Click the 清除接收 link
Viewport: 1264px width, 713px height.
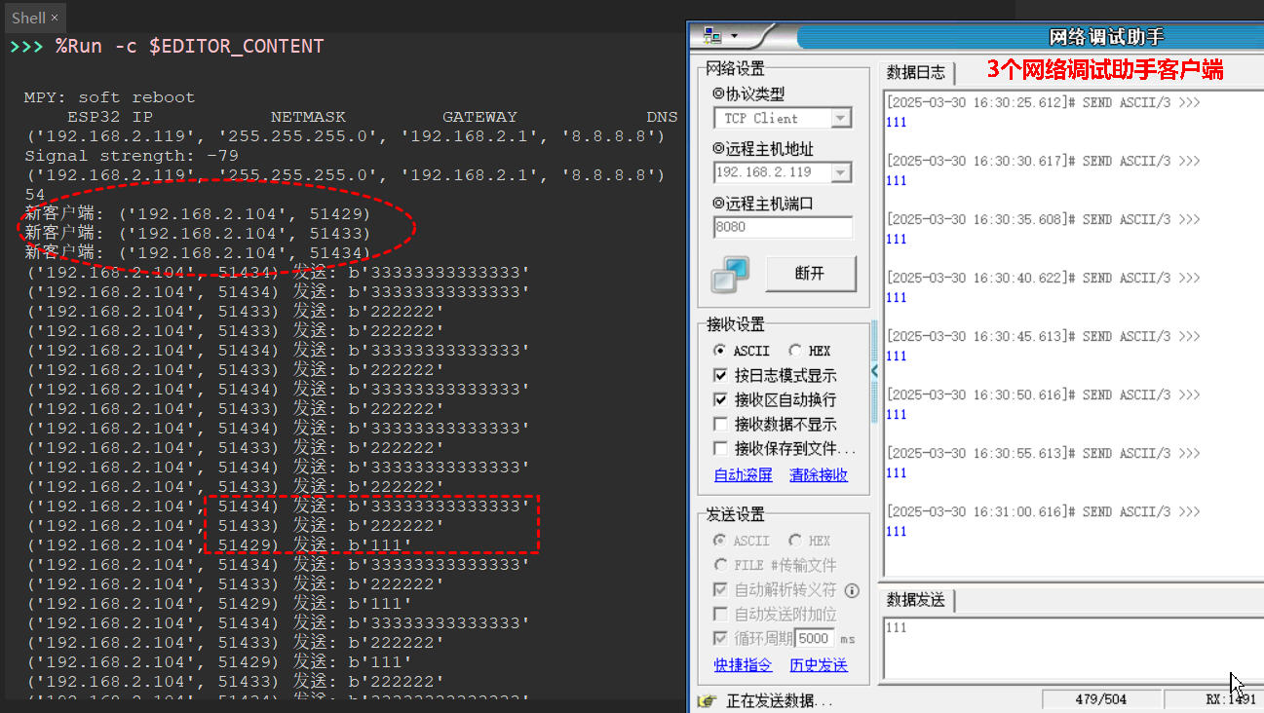click(819, 475)
